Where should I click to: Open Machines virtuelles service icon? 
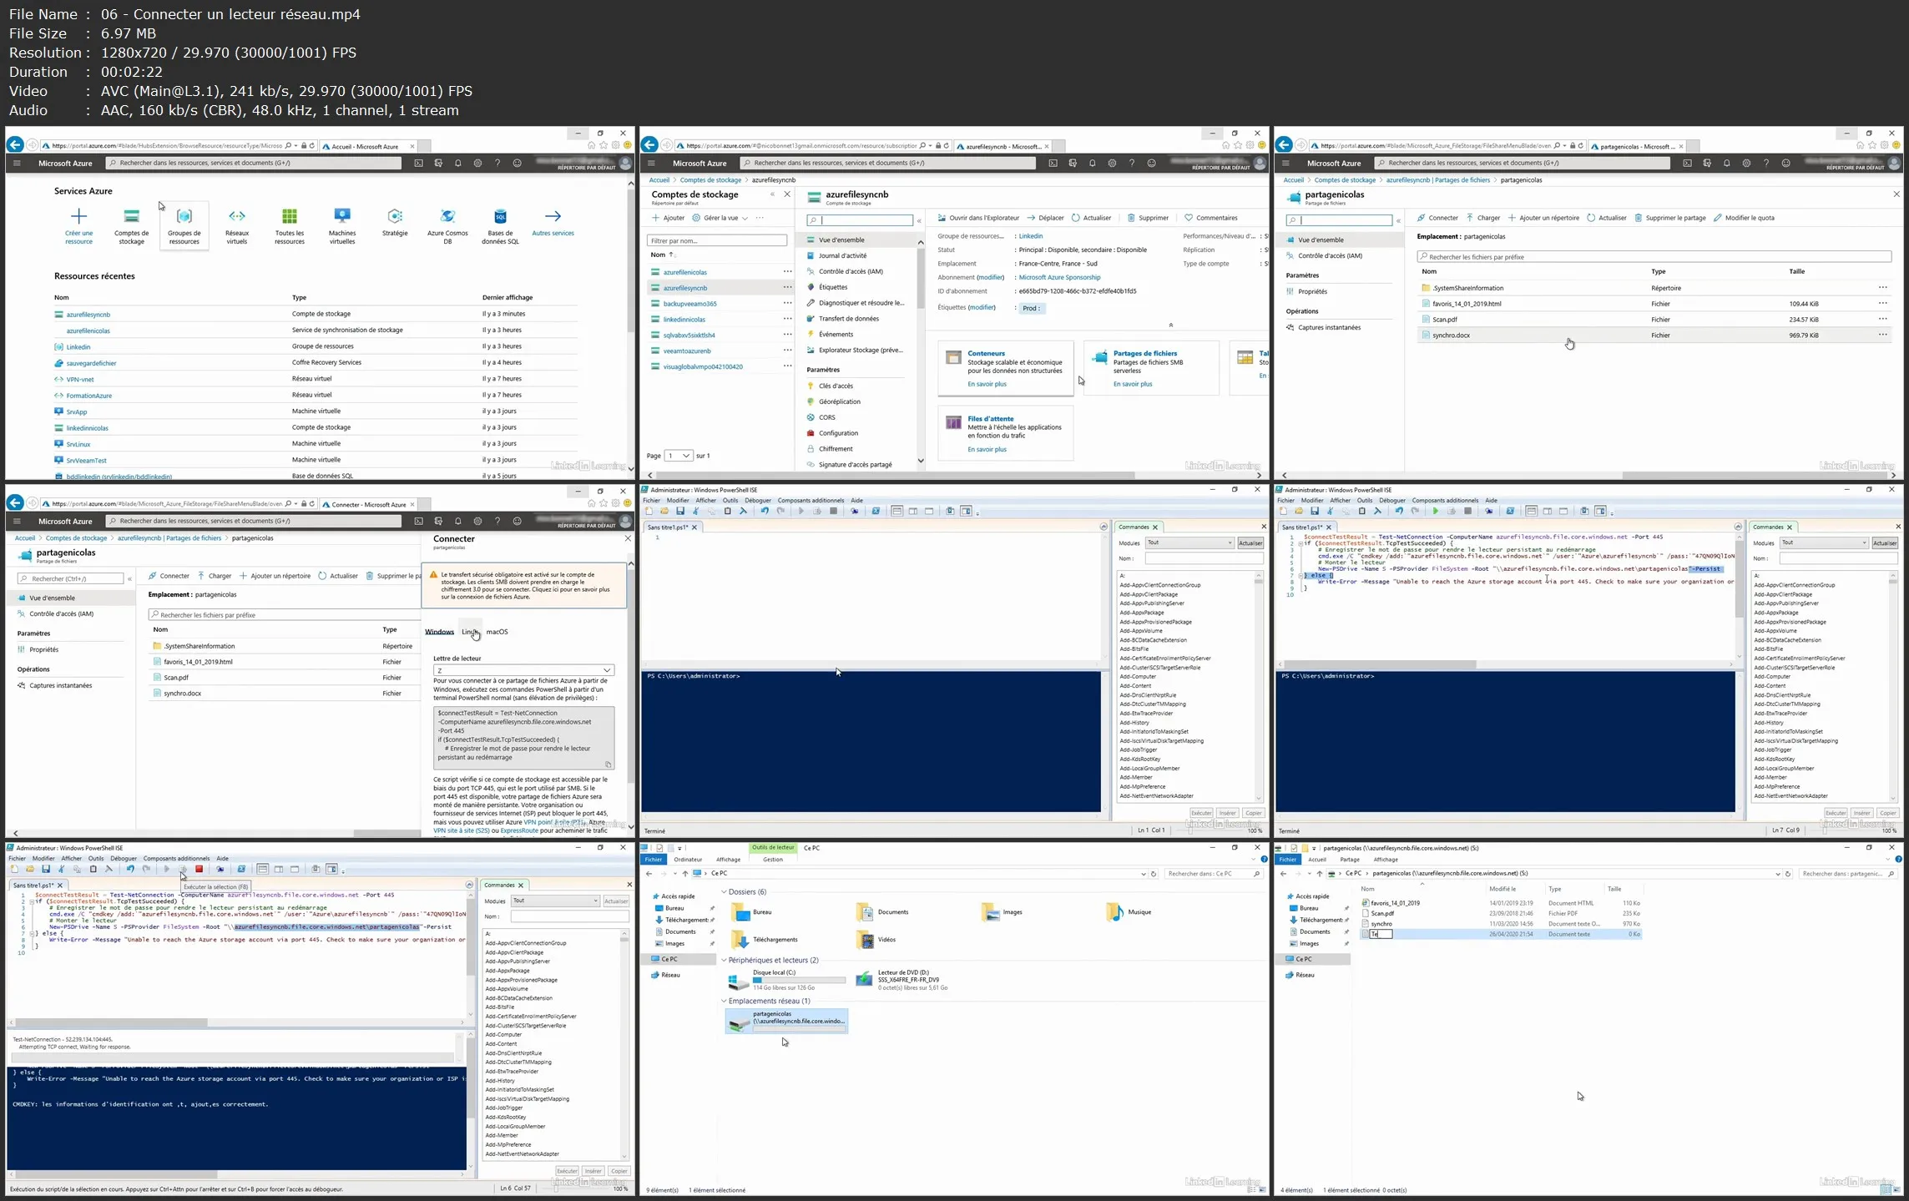342,225
